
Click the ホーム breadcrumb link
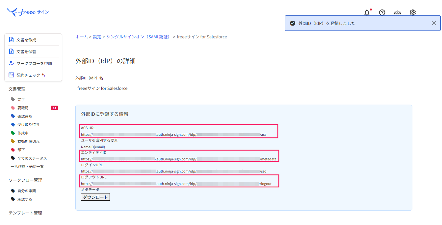click(82, 37)
